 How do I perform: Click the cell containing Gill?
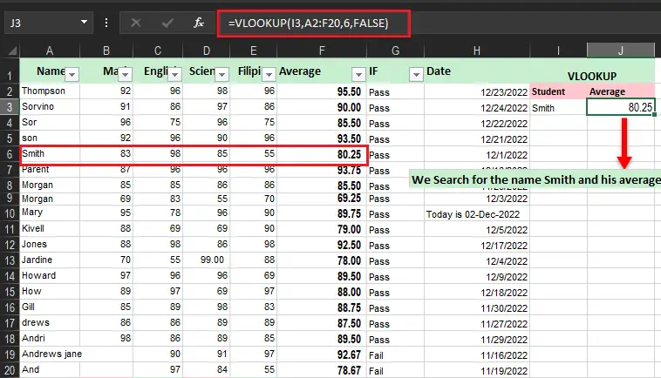50,307
